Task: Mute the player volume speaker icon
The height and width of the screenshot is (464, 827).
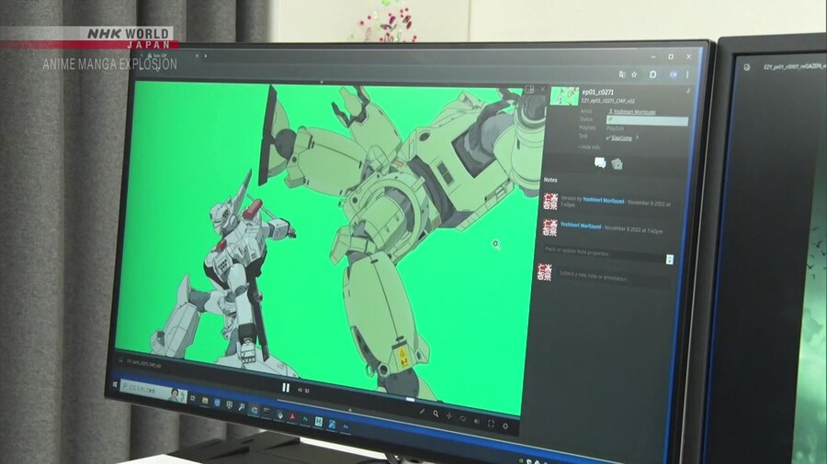Action: point(477,421)
